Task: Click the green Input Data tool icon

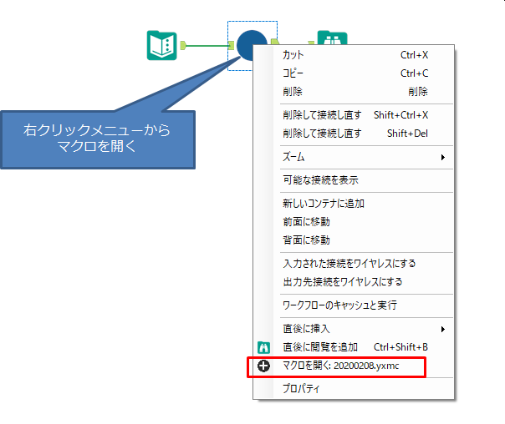Action: pyautogui.click(x=161, y=45)
